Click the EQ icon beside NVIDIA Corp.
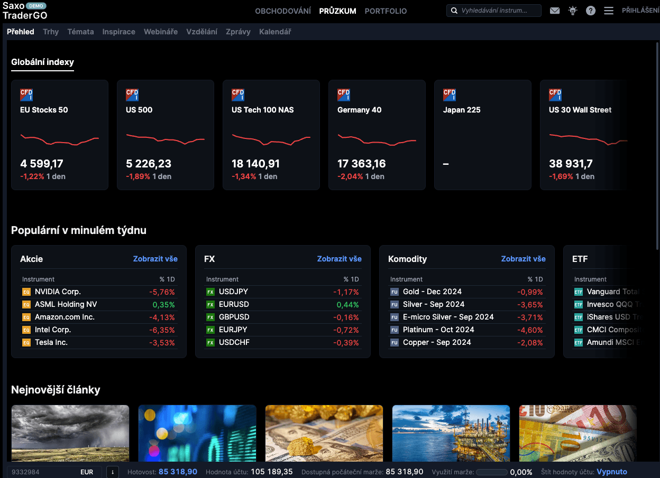The height and width of the screenshot is (478, 660). (26, 292)
